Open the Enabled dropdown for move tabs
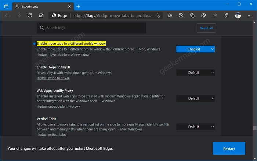Image resolution: width=257 pixels, height=161 pixels. [195, 49]
